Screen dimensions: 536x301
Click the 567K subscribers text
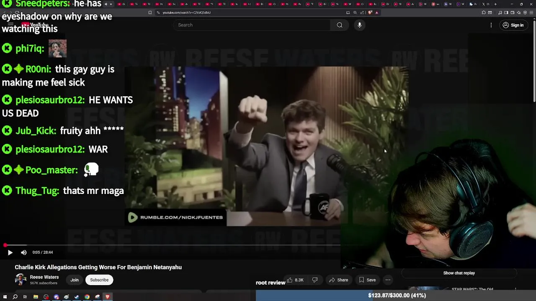tap(44, 283)
